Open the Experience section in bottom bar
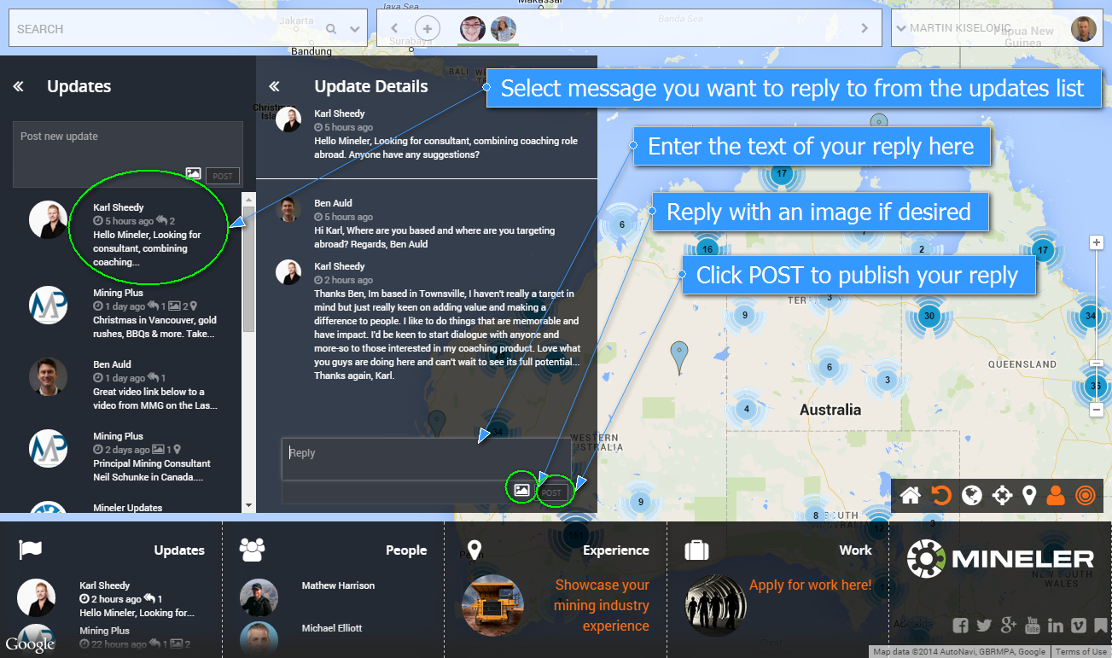 click(x=615, y=550)
